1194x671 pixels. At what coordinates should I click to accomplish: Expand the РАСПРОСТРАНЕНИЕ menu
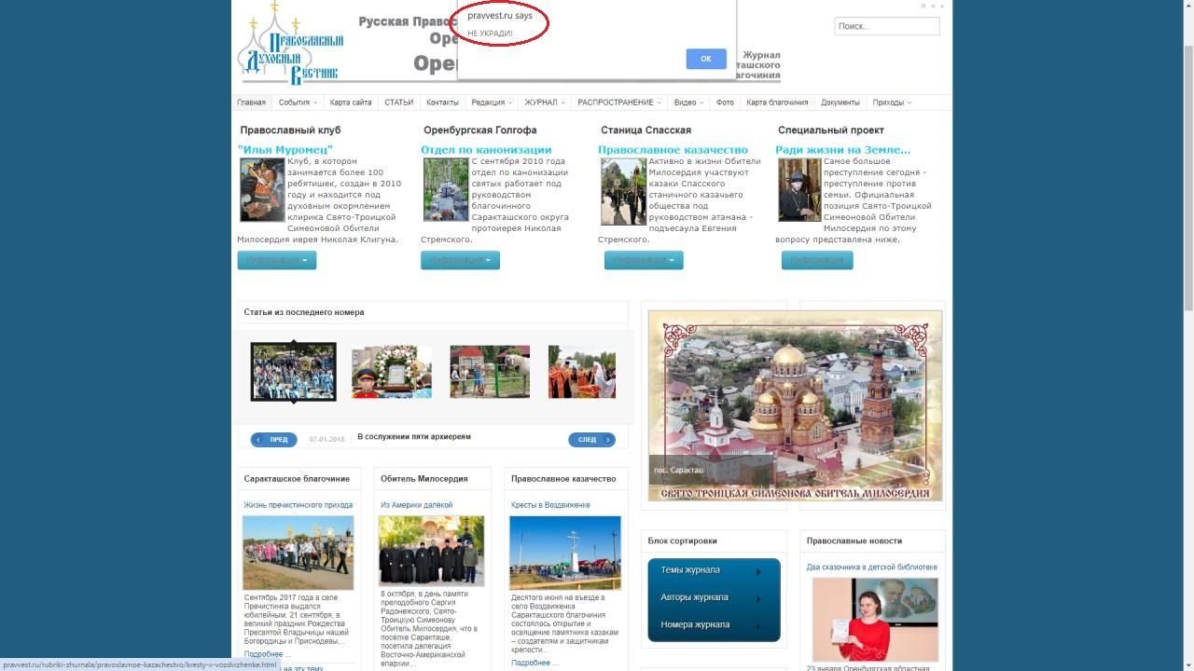click(x=619, y=103)
